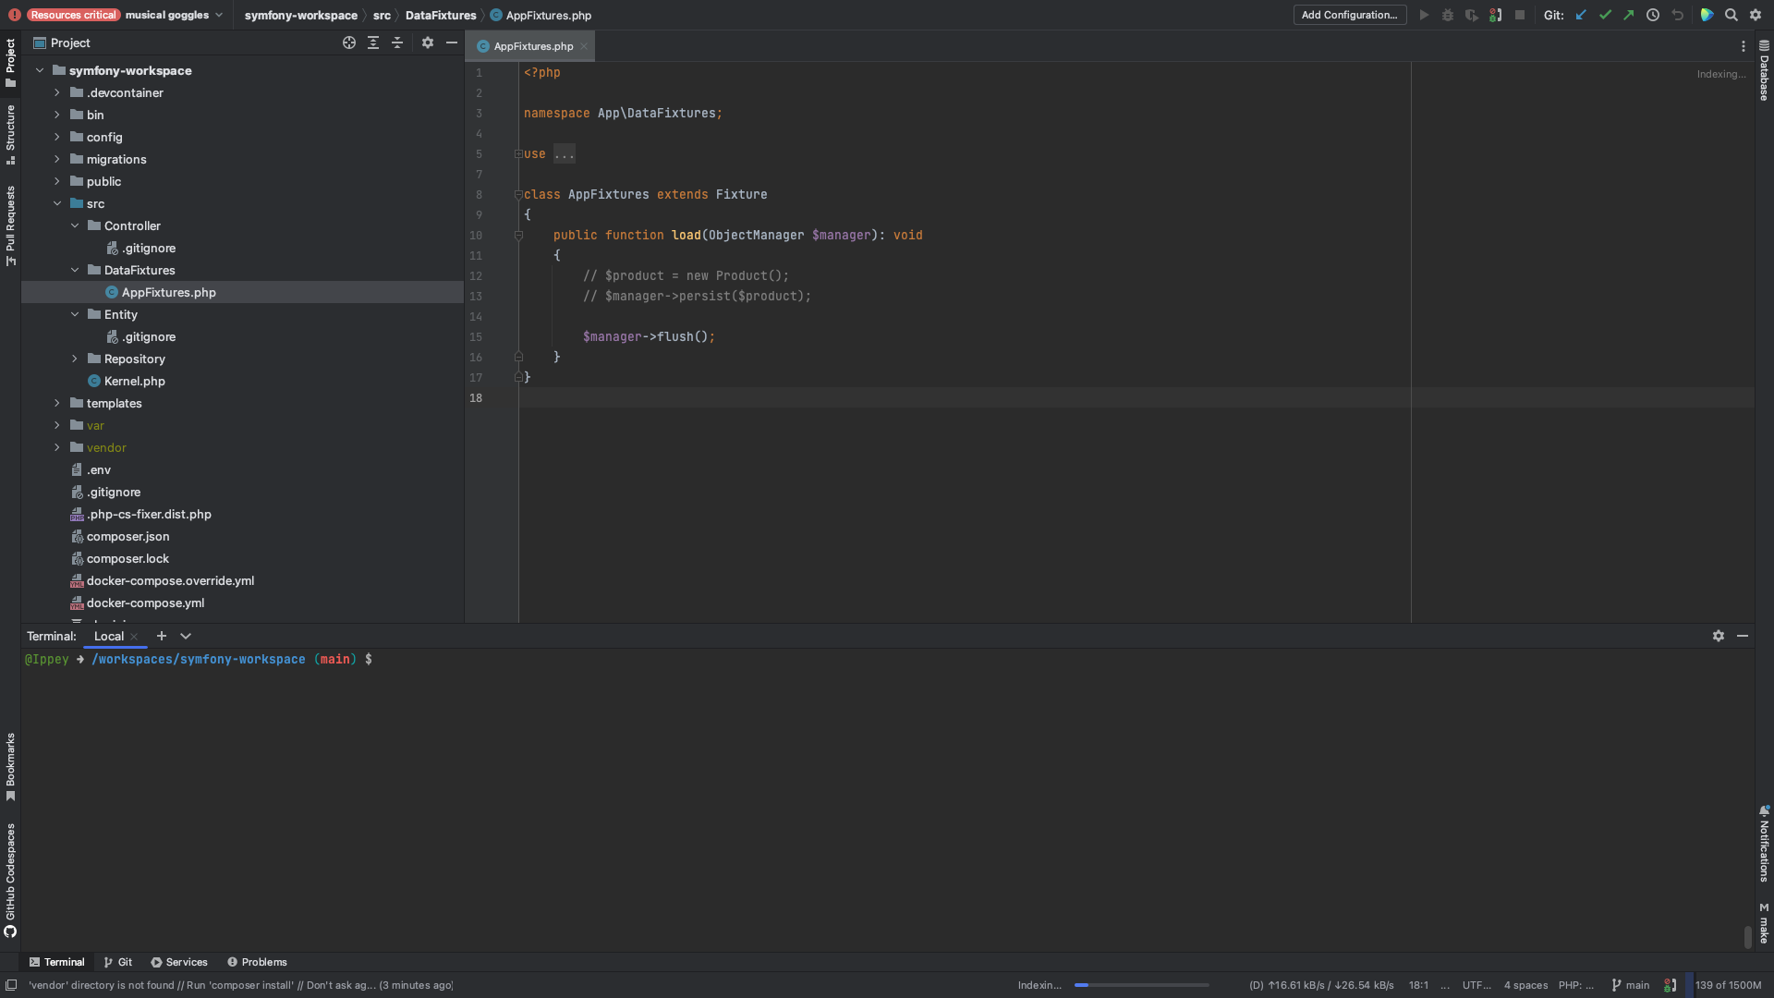Viewport: 1774px width, 998px height.
Task: Open the Problems tab
Action: coord(257,962)
